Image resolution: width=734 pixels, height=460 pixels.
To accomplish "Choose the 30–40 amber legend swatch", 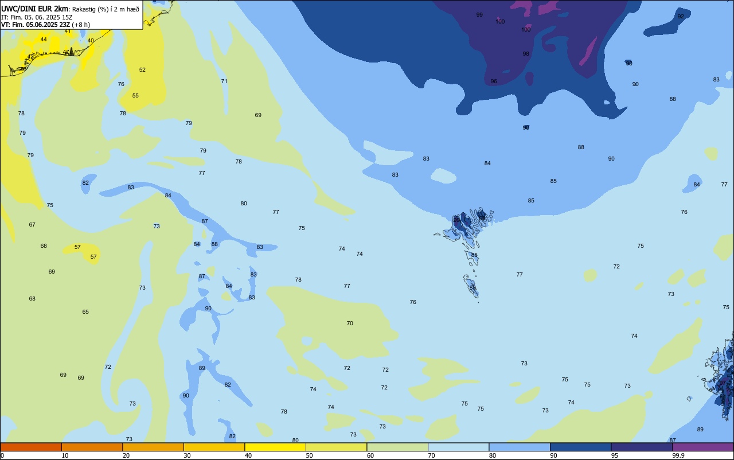I will (x=214, y=447).
